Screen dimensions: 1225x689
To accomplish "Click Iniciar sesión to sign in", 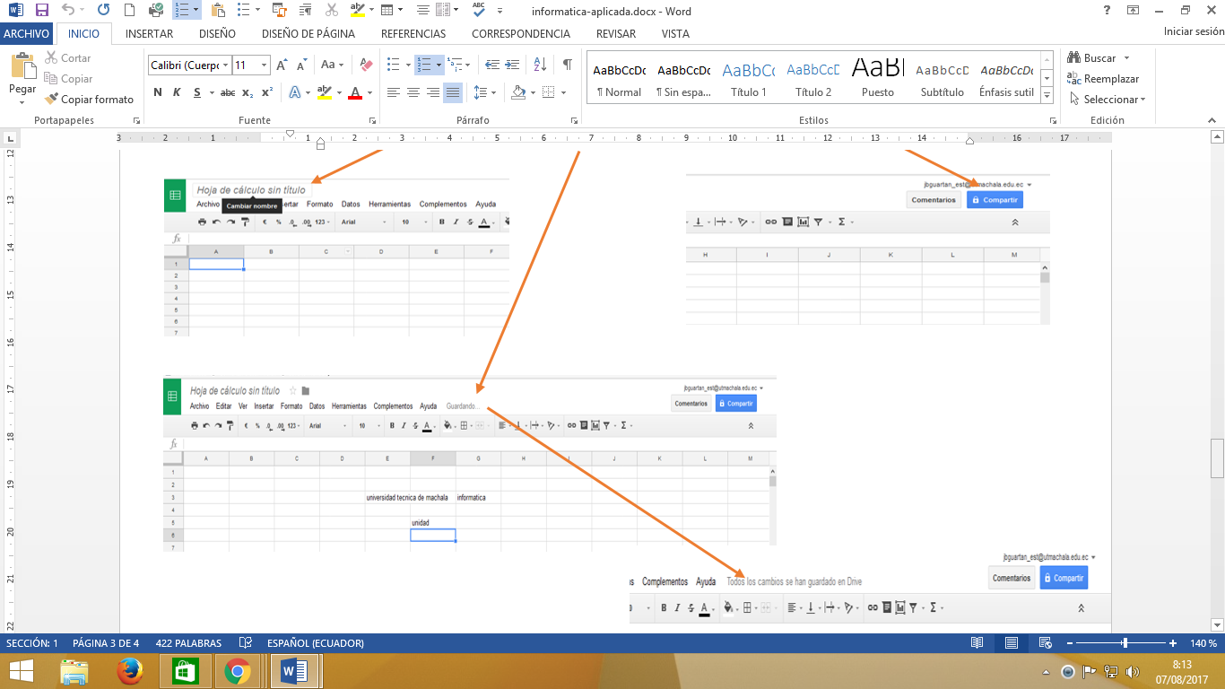I will click(x=1194, y=31).
